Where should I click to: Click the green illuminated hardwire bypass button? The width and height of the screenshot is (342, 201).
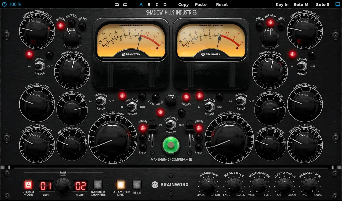[x=171, y=145]
